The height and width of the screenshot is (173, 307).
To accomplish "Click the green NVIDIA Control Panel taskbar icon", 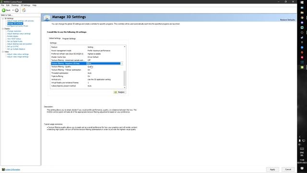I will [302, 67].
